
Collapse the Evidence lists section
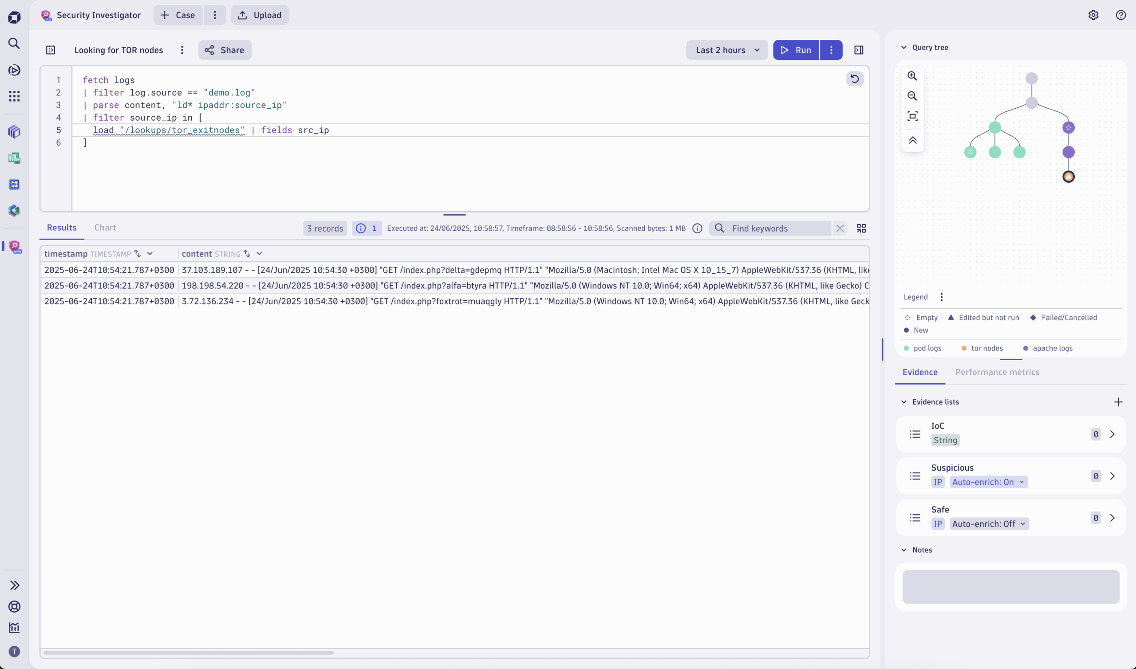pos(904,401)
